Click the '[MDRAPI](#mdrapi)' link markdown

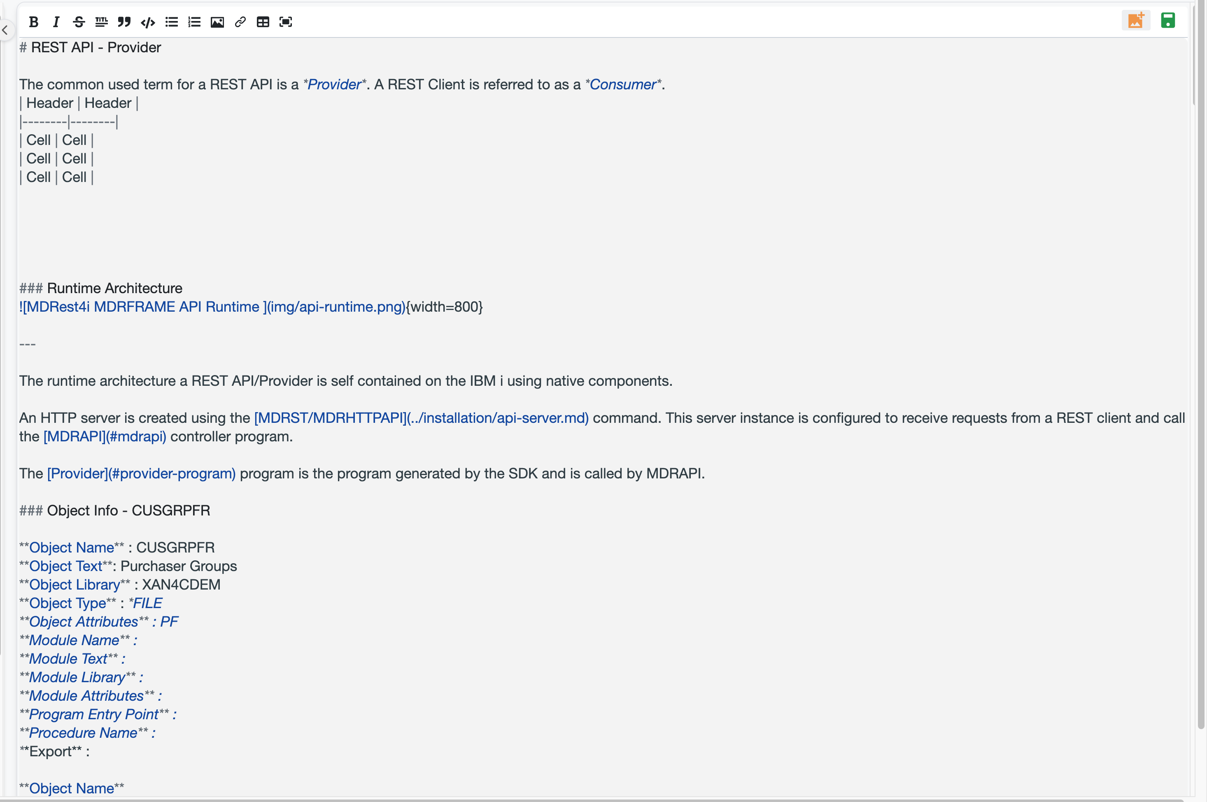click(105, 436)
